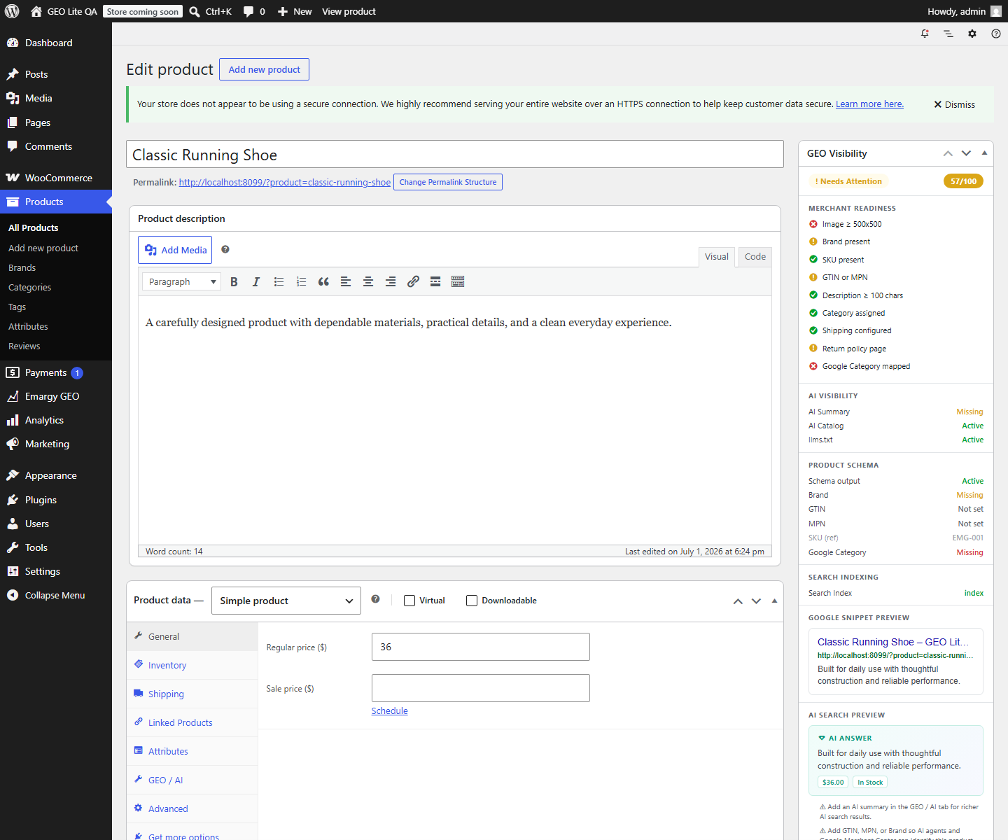The width and height of the screenshot is (1008, 840).
Task: Open the Attributes product data tab
Action: (x=192, y=751)
